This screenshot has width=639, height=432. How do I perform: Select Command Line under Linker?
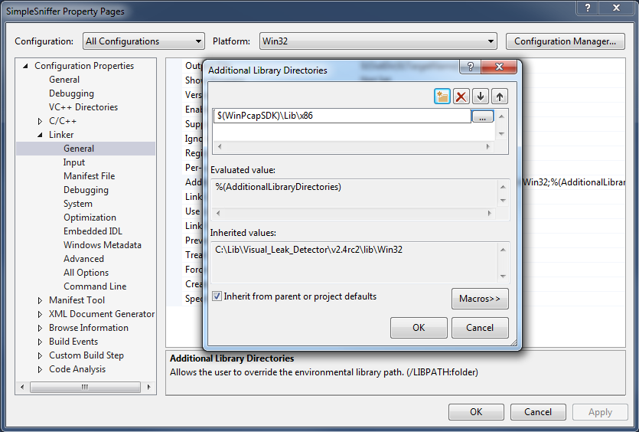click(x=95, y=286)
